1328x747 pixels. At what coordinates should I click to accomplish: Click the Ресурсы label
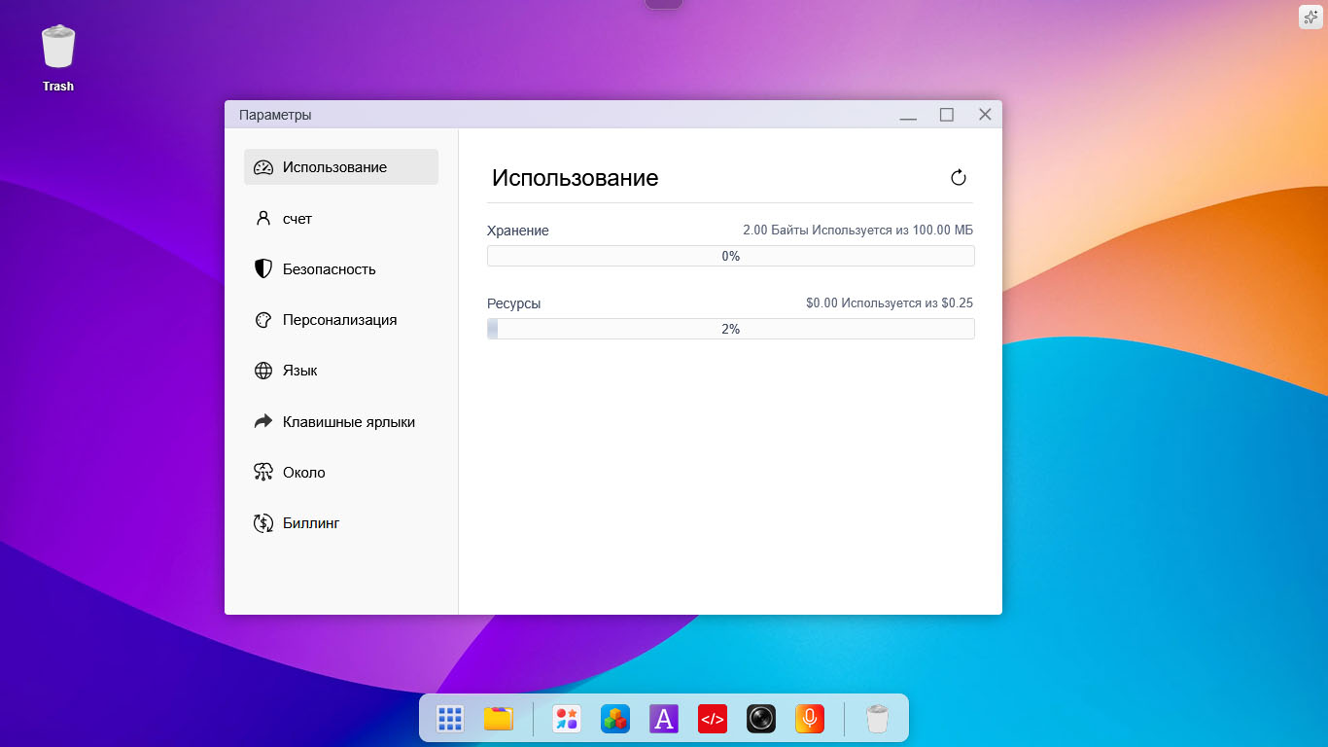click(x=514, y=303)
